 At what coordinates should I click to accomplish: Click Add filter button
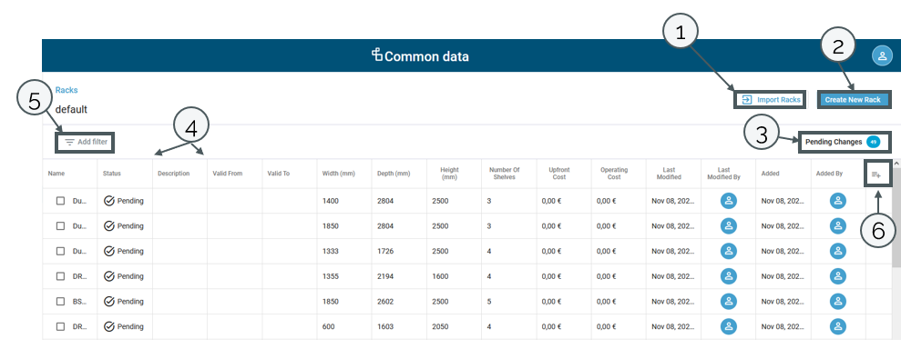pos(86,142)
